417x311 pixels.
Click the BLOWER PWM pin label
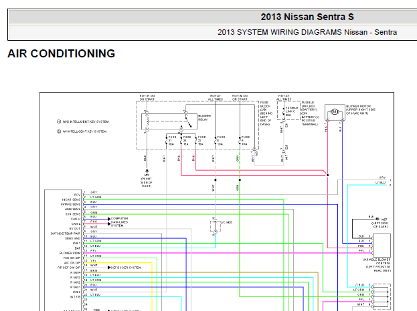pyautogui.click(x=70, y=253)
